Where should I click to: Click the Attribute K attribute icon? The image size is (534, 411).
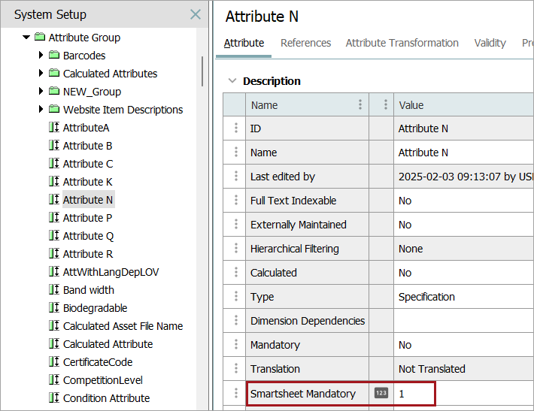click(x=54, y=181)
